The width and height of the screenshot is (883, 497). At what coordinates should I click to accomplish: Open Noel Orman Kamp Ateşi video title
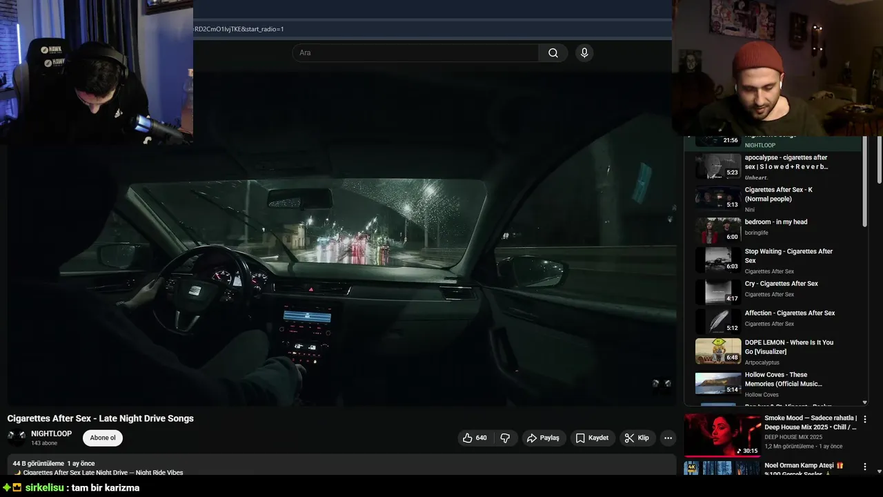point(804,469)
